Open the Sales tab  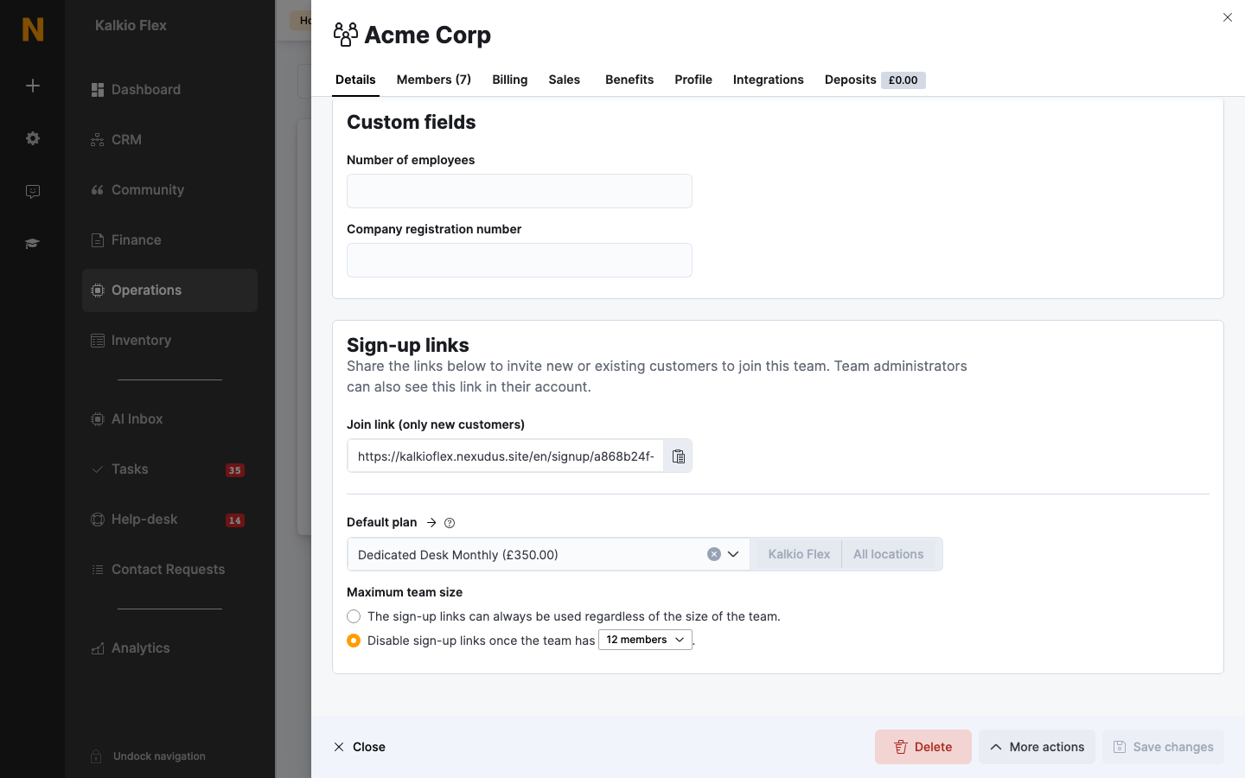(x=565, y=80)
